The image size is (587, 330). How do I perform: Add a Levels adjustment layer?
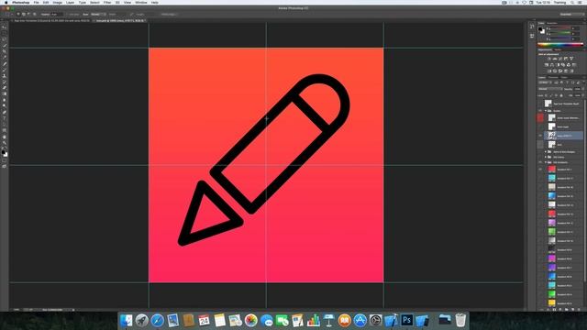(x=555, y=59)
